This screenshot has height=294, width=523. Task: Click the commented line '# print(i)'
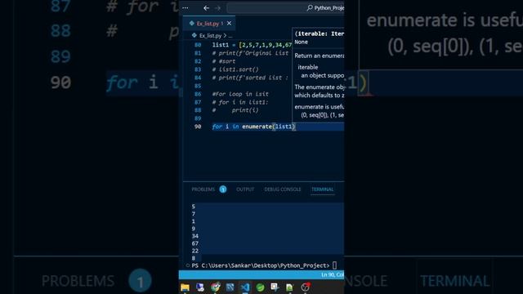(235, 110)
